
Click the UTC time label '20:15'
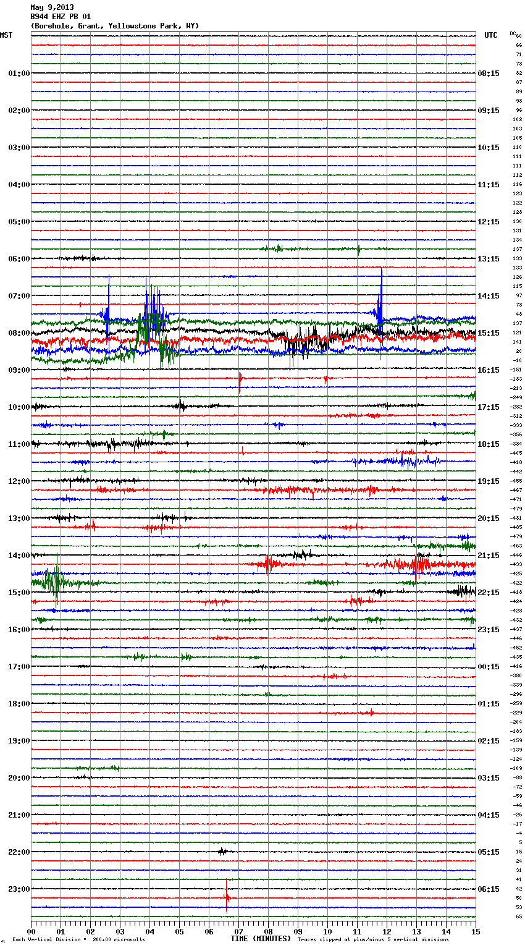(489, 518)
